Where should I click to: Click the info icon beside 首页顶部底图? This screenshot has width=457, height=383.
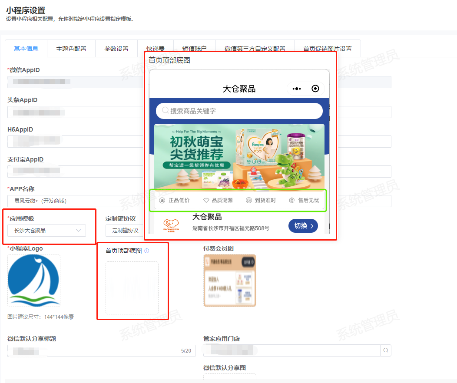click(146, 251)
